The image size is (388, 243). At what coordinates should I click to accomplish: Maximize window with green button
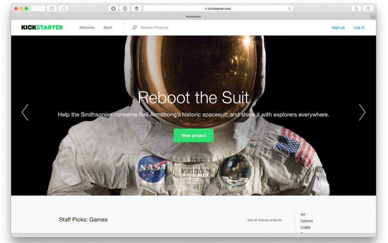pyautogui.click(x=26, y=9)
